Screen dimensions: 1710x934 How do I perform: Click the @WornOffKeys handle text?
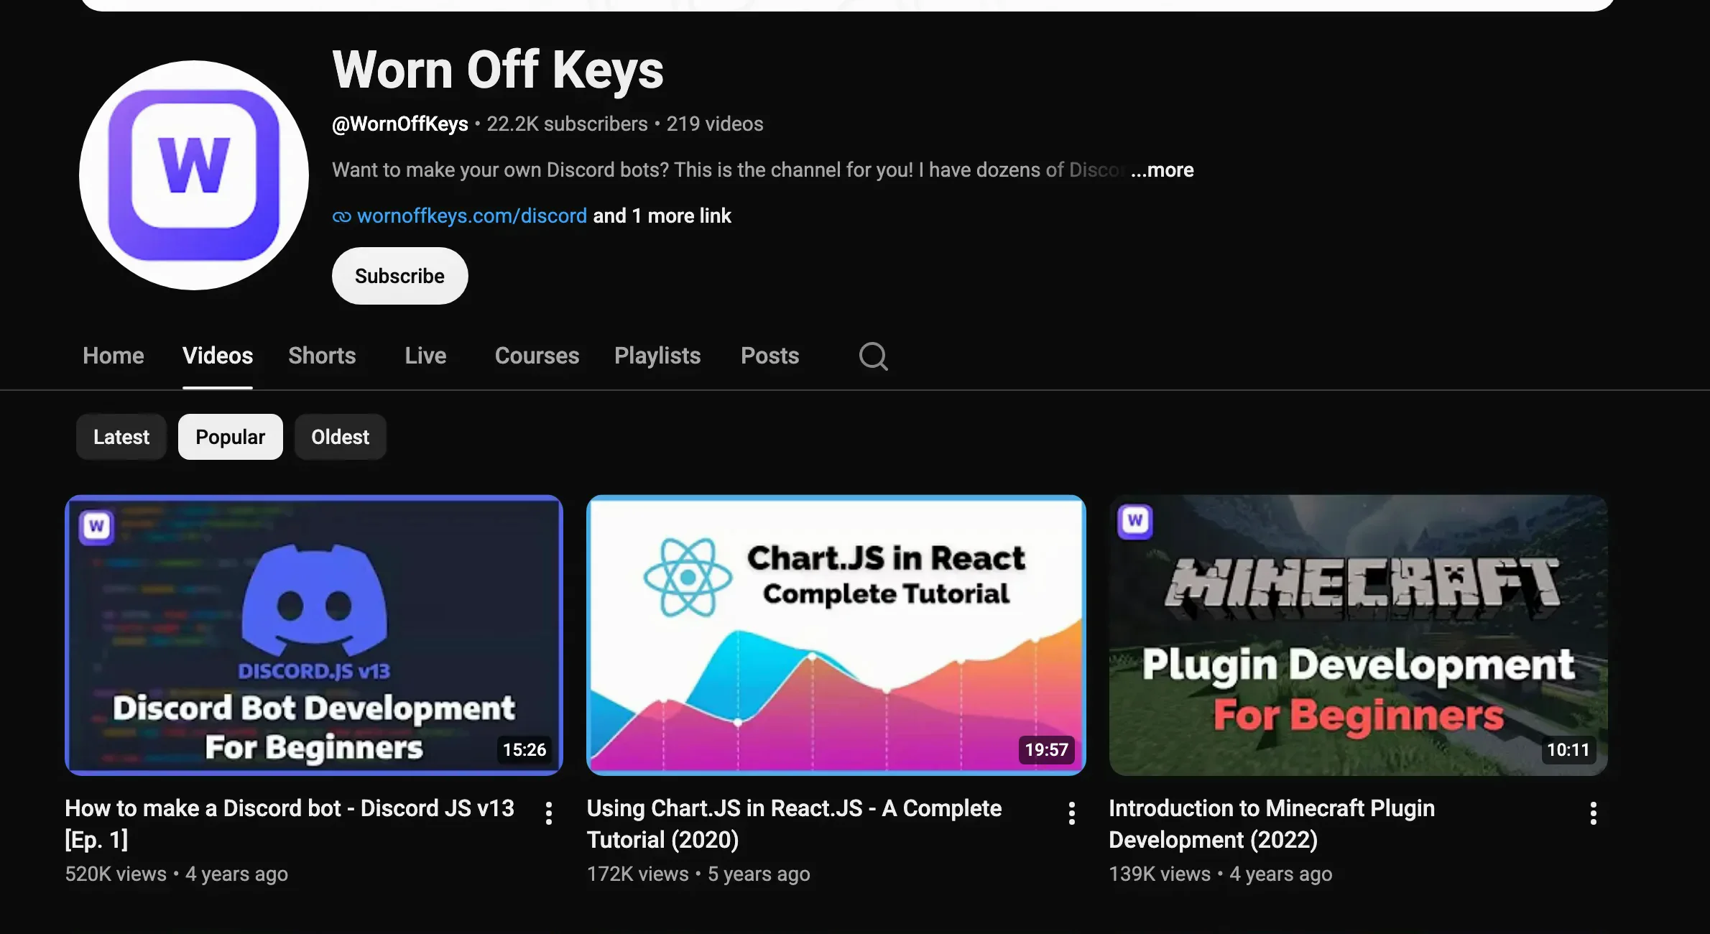coord(400,124)
